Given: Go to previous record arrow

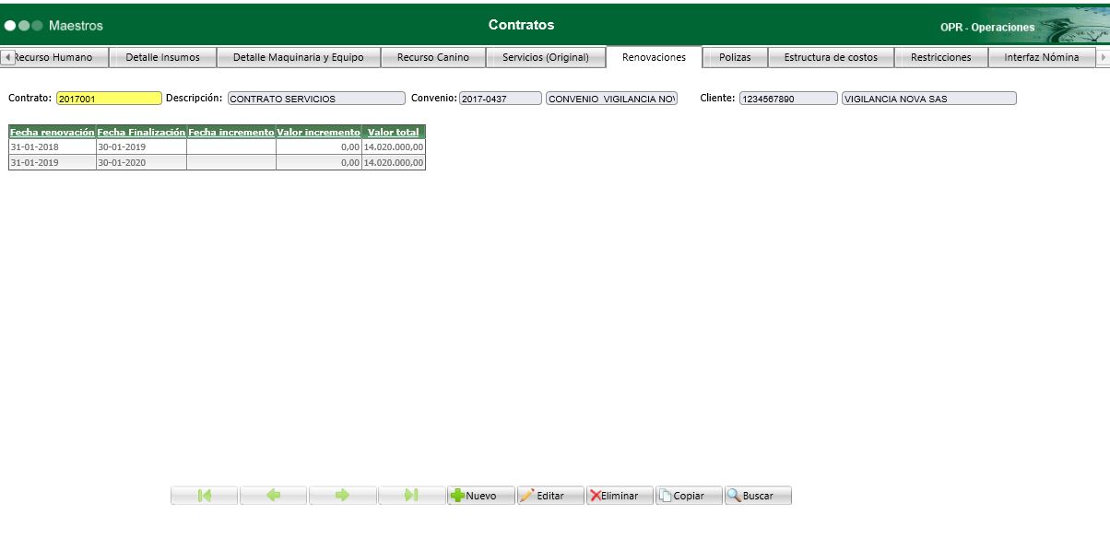Looking at the screenshot, I should pos(274,496).
